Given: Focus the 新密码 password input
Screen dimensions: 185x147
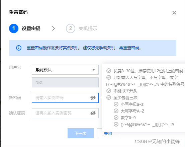Looking at the screenshot, I should [x=65, y=98].
